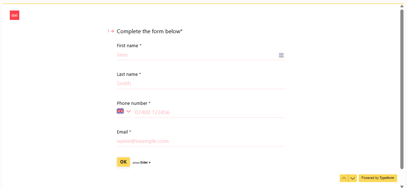Click the axi logo

[14, 15]
